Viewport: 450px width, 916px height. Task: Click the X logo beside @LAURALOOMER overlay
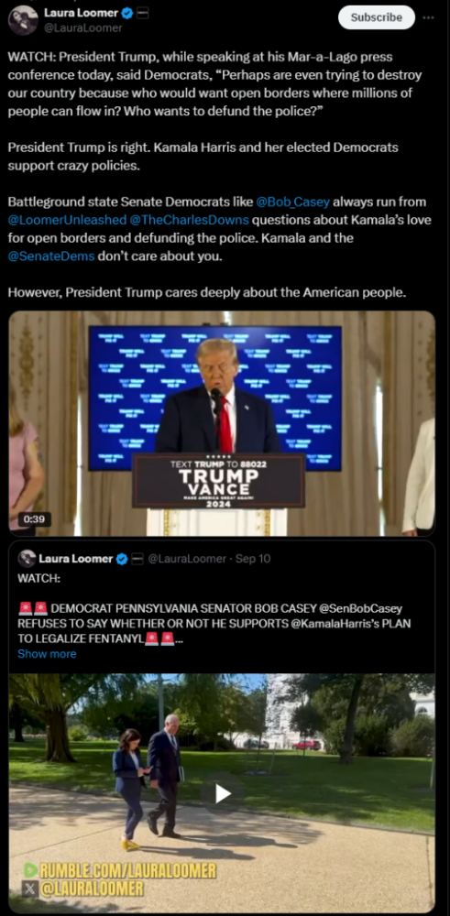[30, 889]
